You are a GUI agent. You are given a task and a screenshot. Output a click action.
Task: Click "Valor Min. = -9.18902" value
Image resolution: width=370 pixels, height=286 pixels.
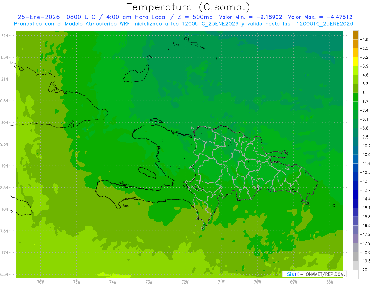point(250,17)
